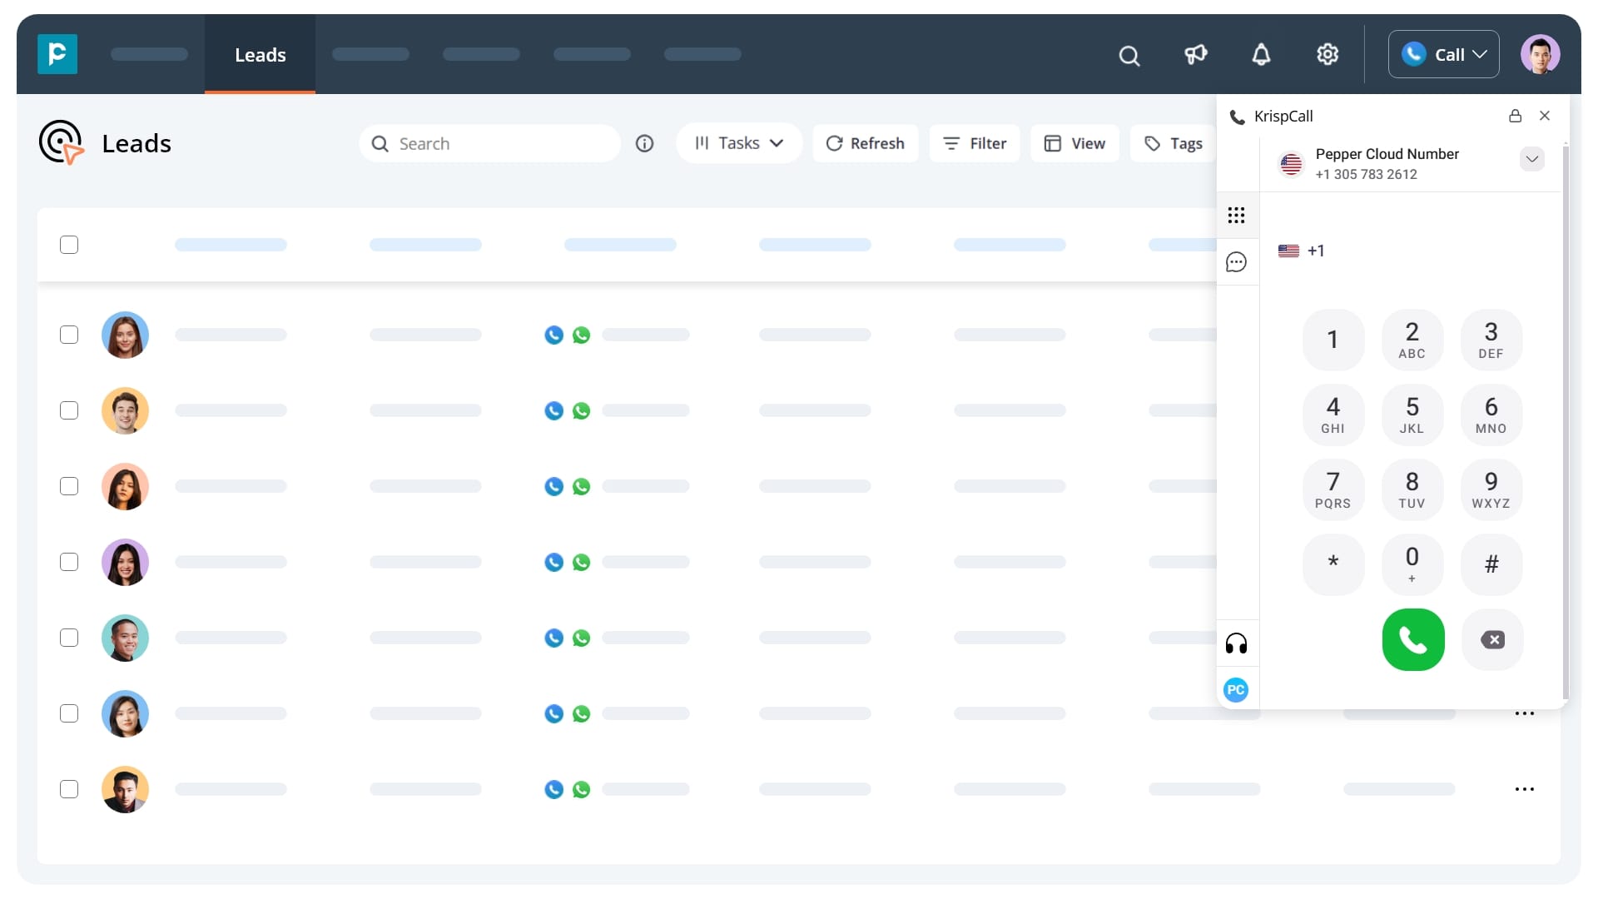1598x899 pixels.
Task: Click the Refresh button in Leads
Action: pos(866,142)
